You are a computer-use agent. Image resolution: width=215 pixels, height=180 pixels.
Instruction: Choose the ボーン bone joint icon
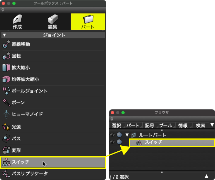[6, 103]
